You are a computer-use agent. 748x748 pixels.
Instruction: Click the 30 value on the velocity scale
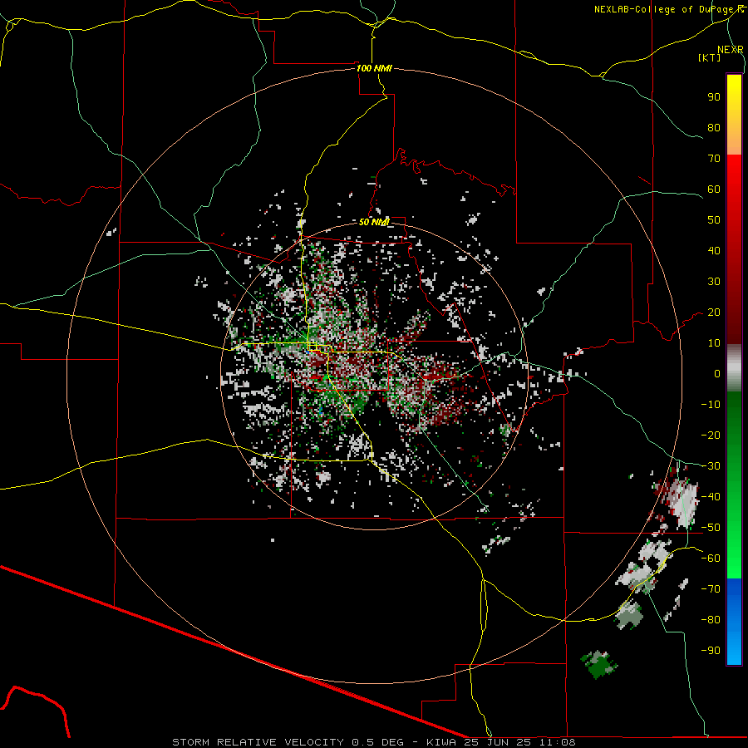714,282
